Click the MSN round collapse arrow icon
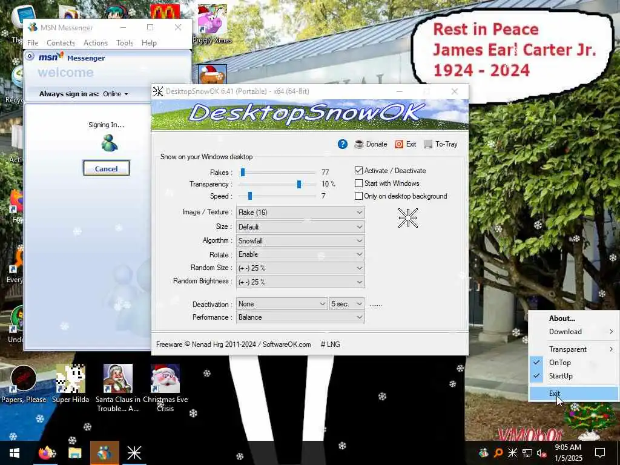The image size is (620, 465). tap(30, 56)
